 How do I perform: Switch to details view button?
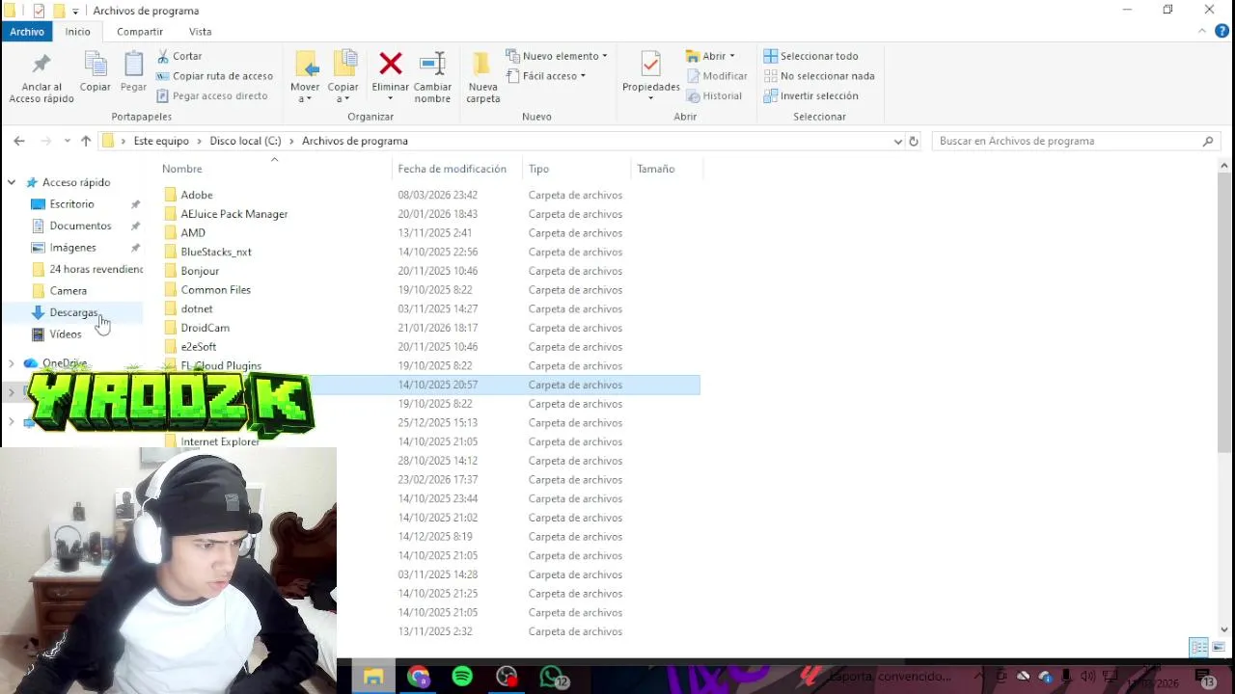pyautogui.click(x=1198, y=647)
